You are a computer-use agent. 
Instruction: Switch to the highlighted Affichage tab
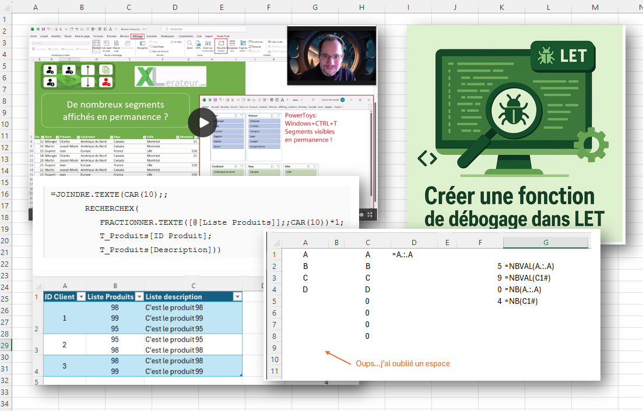pyautogui.click(x=138, y=36)
